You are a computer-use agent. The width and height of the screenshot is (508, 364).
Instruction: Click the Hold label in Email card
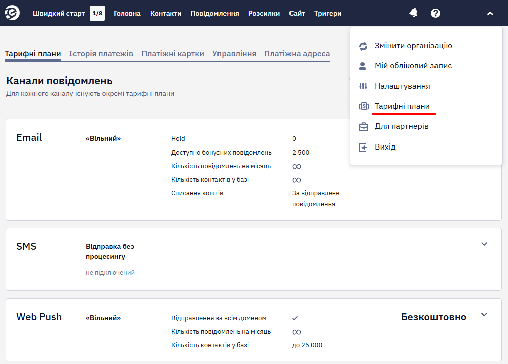pyautogui.click(x=178, y=138)
